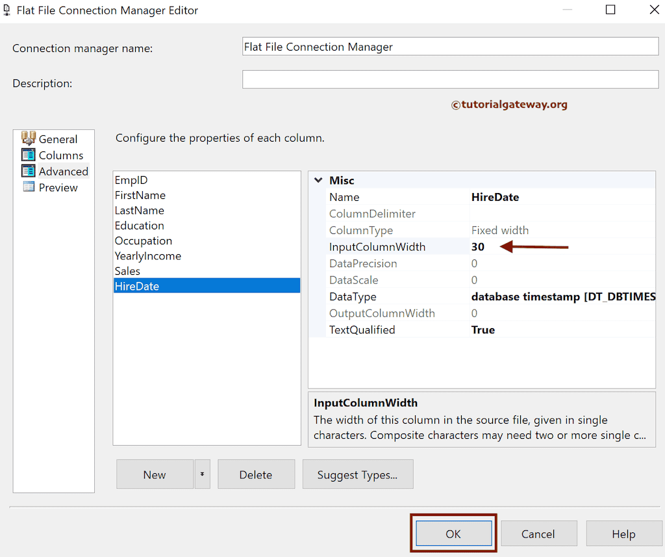Image resolution: width=665 pixels, height=557 pixels.
Task: Edit the Description field
Action: (449, 79)
